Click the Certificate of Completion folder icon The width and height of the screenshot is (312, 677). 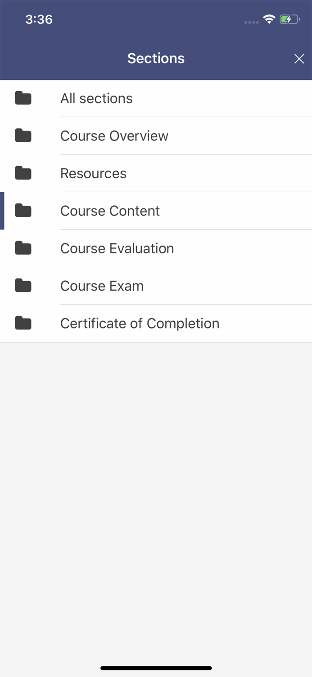point(23,323)
